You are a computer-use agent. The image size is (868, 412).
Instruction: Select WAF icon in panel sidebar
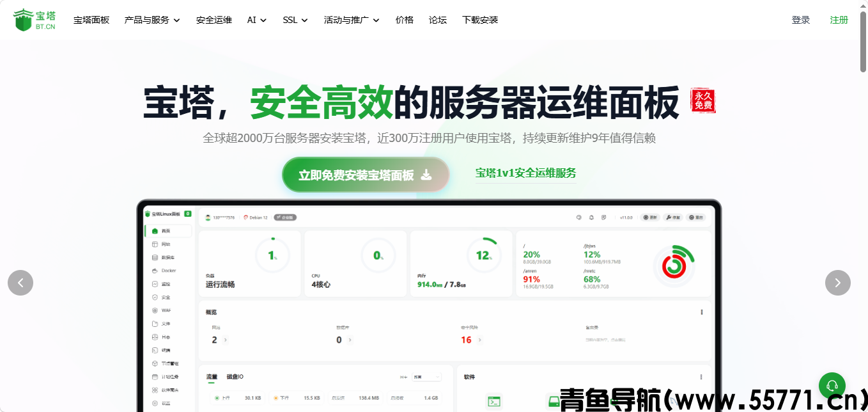coord(155,310)
